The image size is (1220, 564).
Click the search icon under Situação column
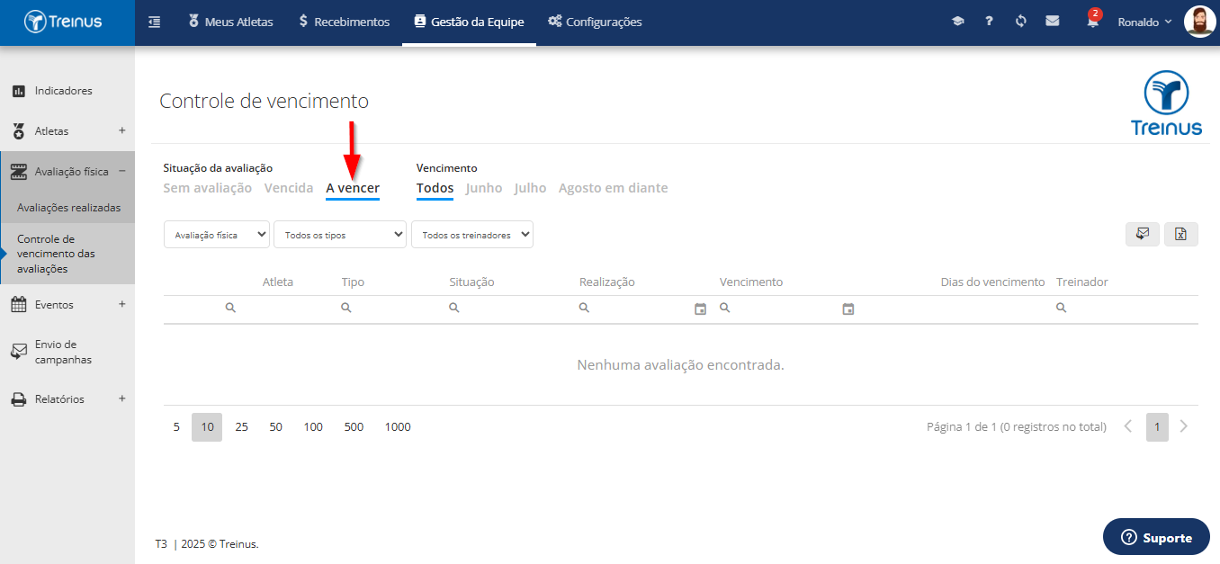(x=454, y=308)
